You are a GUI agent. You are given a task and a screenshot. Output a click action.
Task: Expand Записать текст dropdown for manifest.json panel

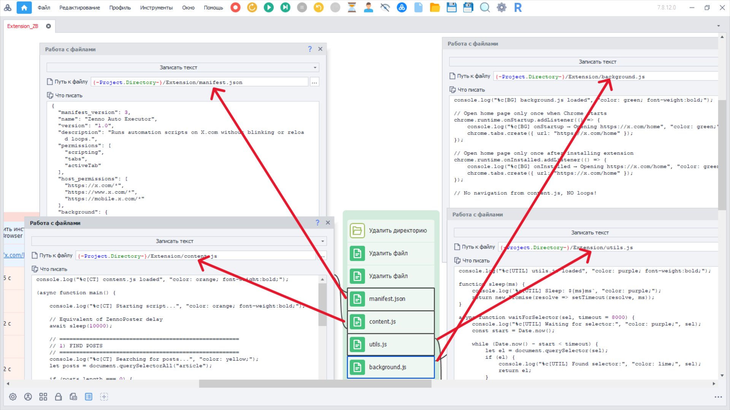coord(315,68)
